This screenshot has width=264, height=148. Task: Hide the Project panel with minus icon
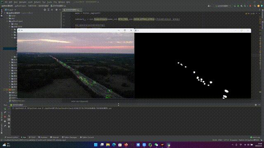pyautogui.click(x=60, y=10)
